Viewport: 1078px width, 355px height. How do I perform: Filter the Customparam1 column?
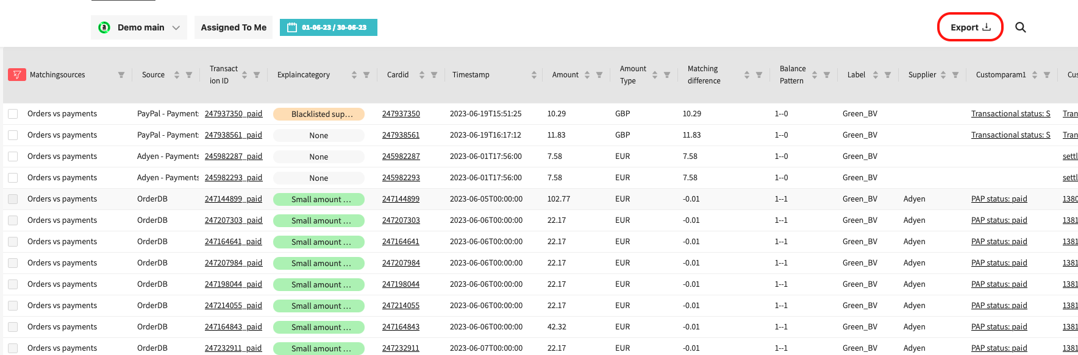click(x=1047, y=75)
